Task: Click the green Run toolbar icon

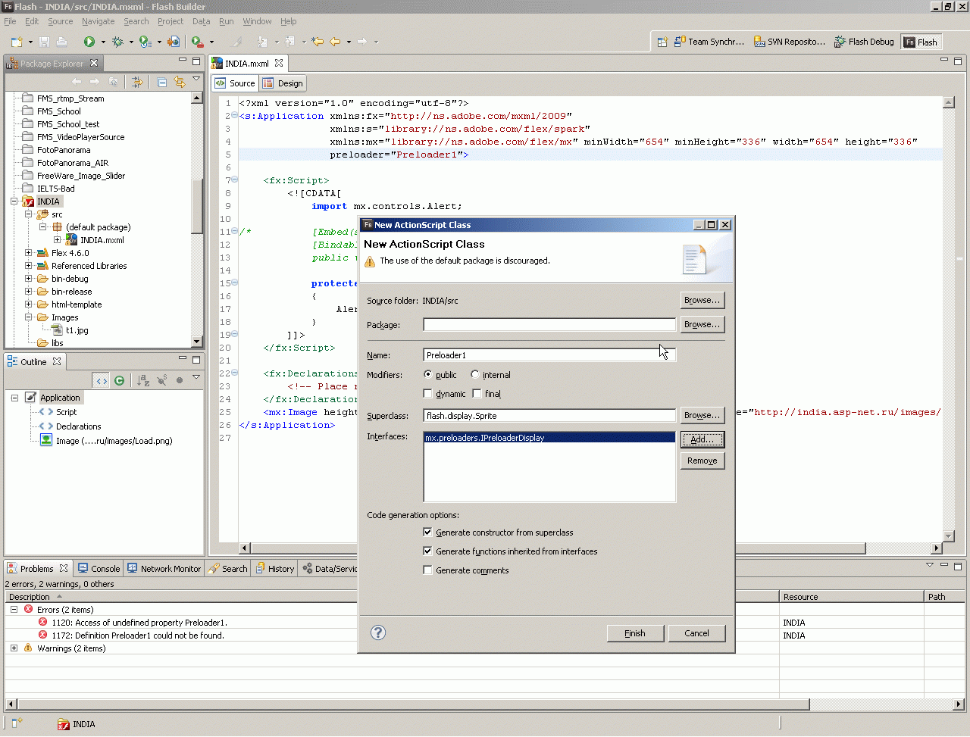Action: [89, 42]
